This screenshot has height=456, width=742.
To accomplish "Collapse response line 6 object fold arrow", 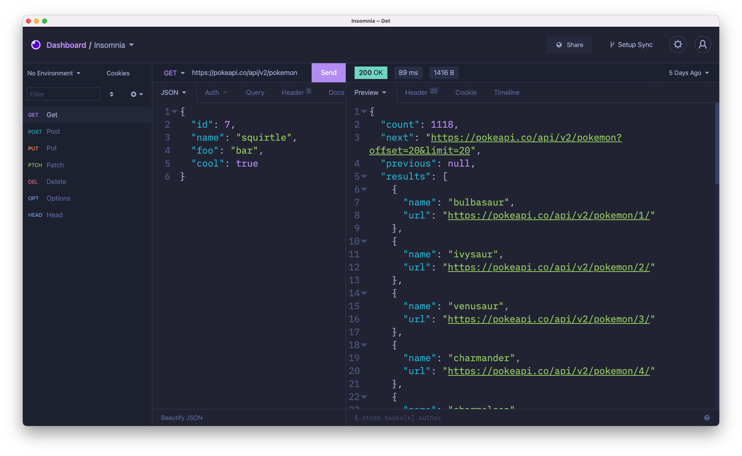I will [x=364, y=189].
